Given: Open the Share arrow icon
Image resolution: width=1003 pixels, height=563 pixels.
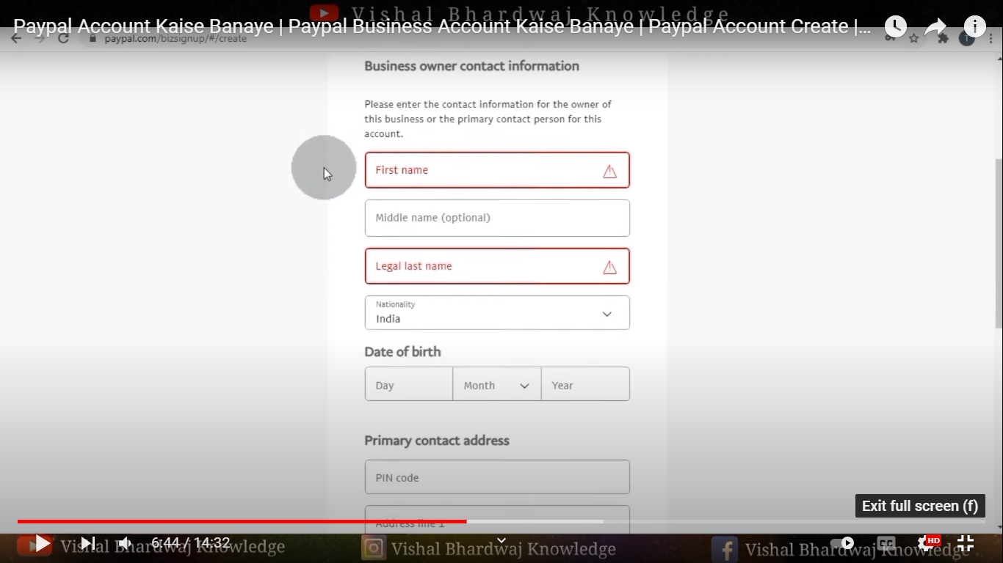Looking at the screenshot, I should (935, 27).
